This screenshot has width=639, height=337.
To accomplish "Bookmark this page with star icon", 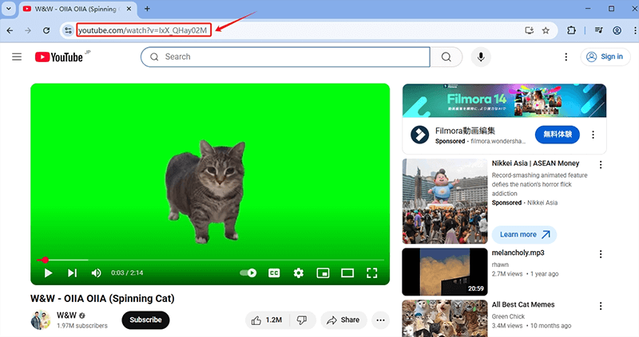I will click(x=546, y=30).
